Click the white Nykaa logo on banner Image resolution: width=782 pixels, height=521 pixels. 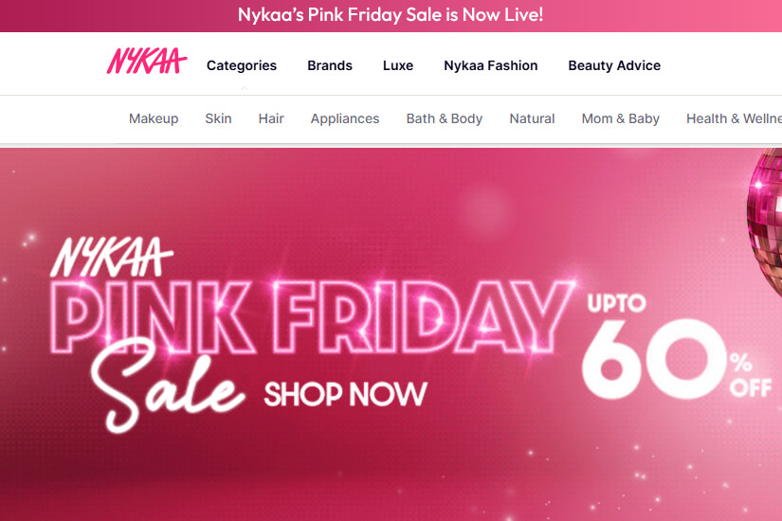point(111,257)
